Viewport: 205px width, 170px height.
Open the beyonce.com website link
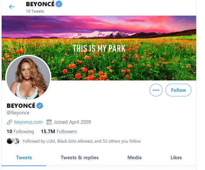(x=29, y=122)
